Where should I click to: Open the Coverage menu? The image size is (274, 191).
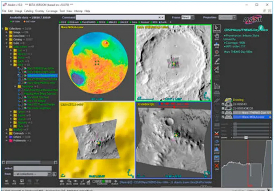[x=52, y=11]
